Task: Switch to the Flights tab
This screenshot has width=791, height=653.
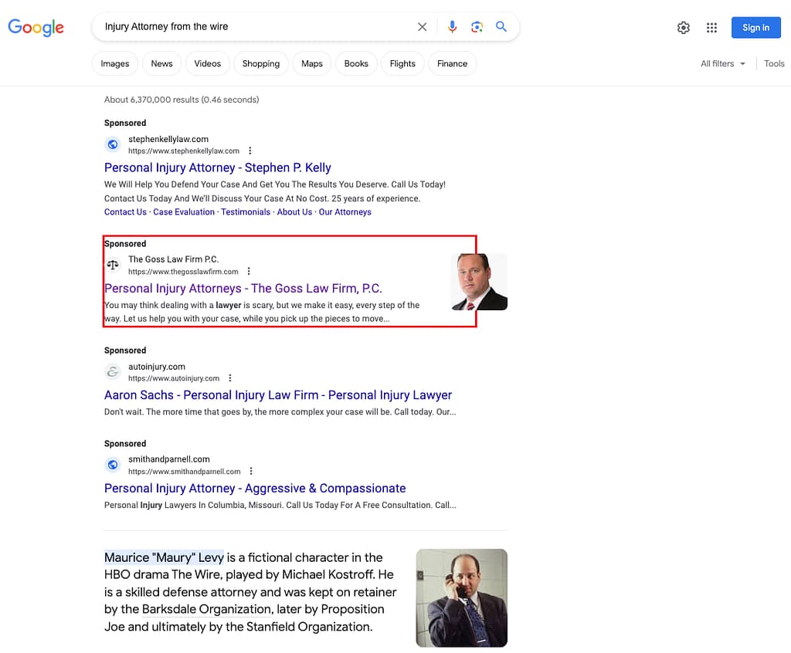Action: (402, 63)
